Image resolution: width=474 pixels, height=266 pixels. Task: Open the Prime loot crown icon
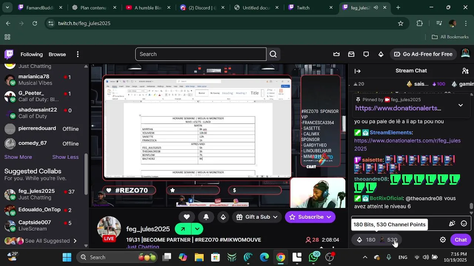[x=337, y=54]
